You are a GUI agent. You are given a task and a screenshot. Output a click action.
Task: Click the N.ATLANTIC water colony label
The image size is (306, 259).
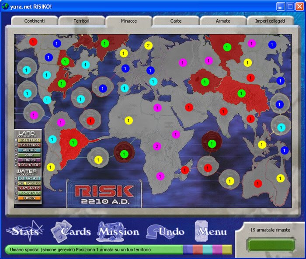(29, 188)
